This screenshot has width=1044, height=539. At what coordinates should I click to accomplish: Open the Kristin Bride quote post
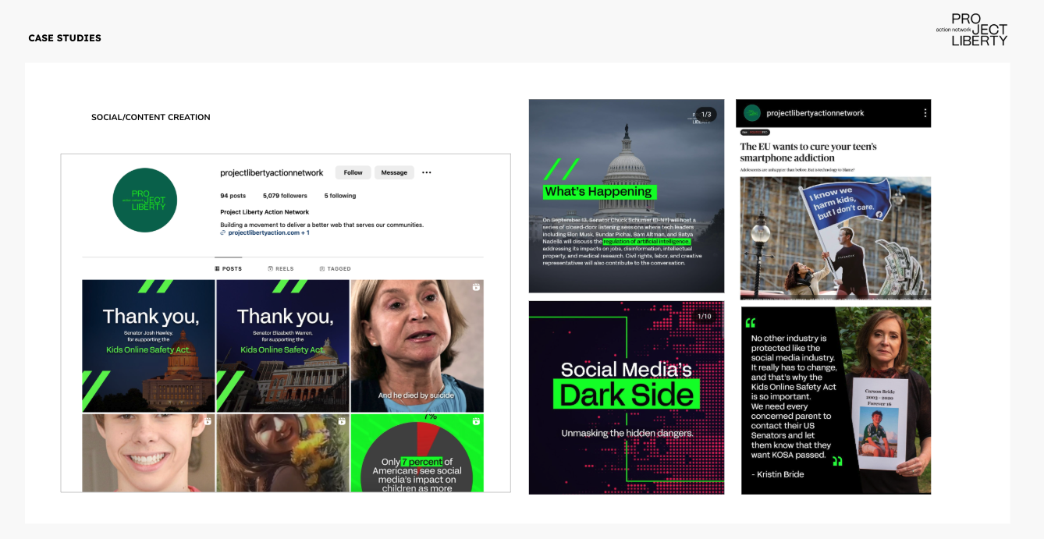(x=836, y=400)
